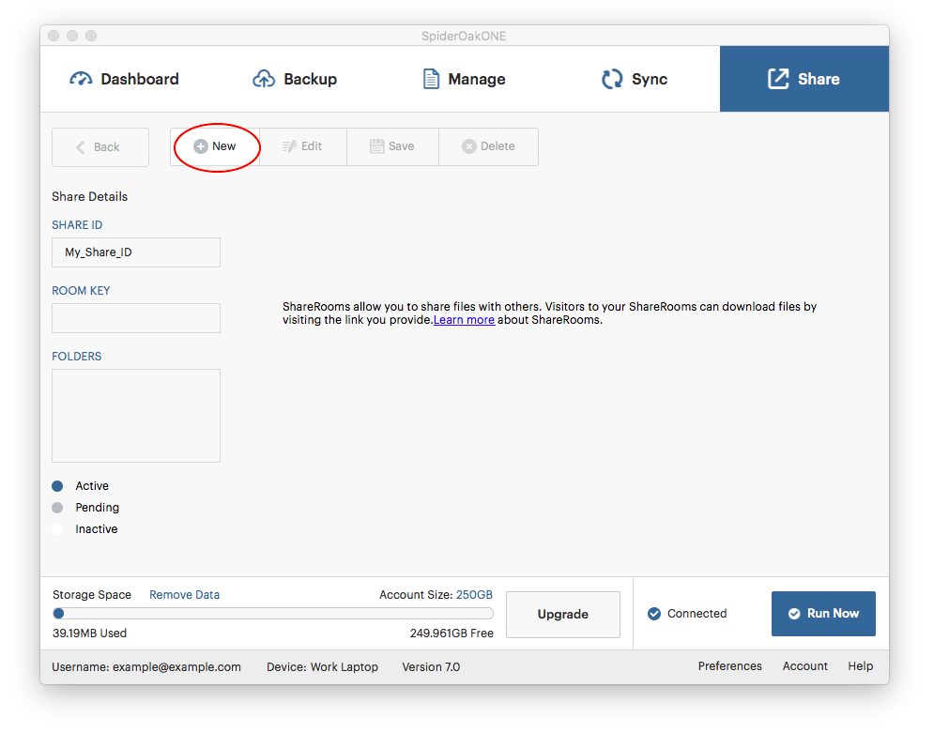This screenshot has height=748, width=949.
Task: Click the 'Inactive' legend text
Action: click(97, 529)
